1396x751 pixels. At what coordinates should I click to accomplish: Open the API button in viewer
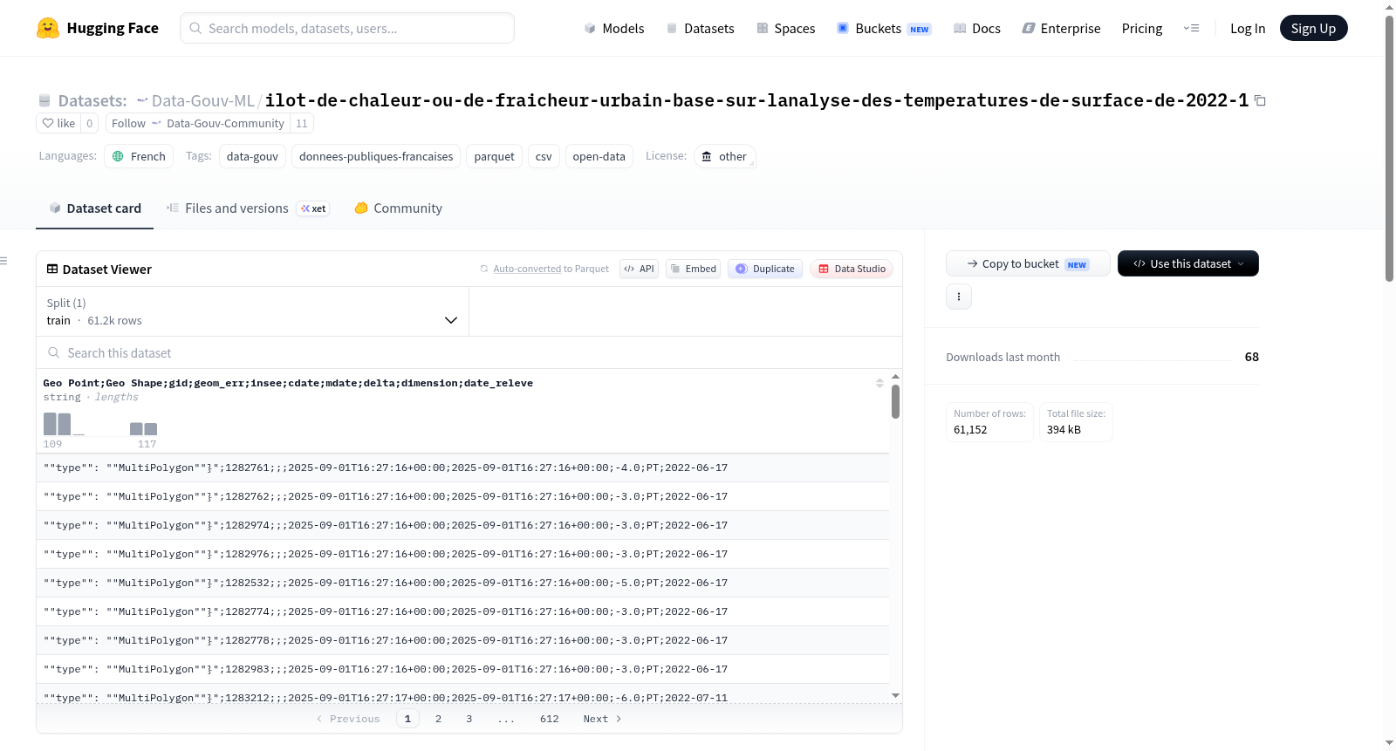point(639,269)
